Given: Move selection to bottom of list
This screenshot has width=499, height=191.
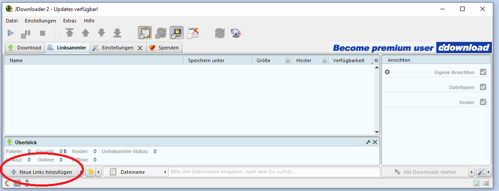Looking at the screenshot, I should pyautogui.click(x=117, y=33).
